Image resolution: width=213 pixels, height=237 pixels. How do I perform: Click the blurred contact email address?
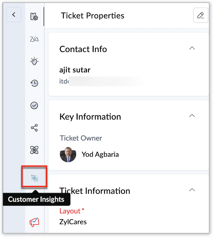99,81
